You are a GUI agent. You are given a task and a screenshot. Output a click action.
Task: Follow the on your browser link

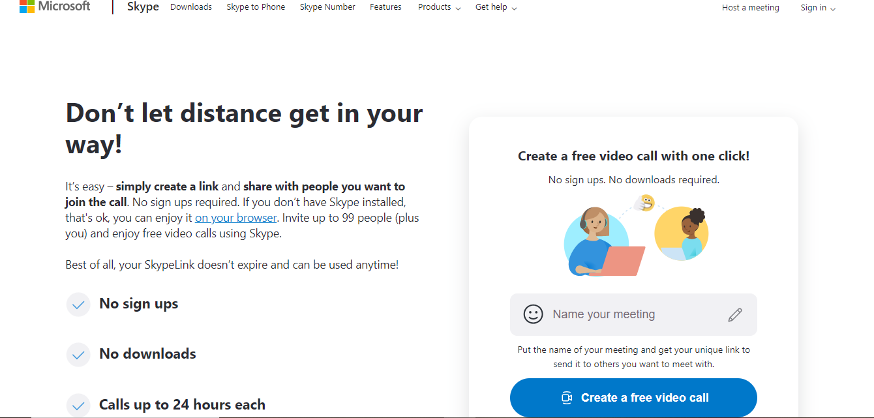pos(236,218)
